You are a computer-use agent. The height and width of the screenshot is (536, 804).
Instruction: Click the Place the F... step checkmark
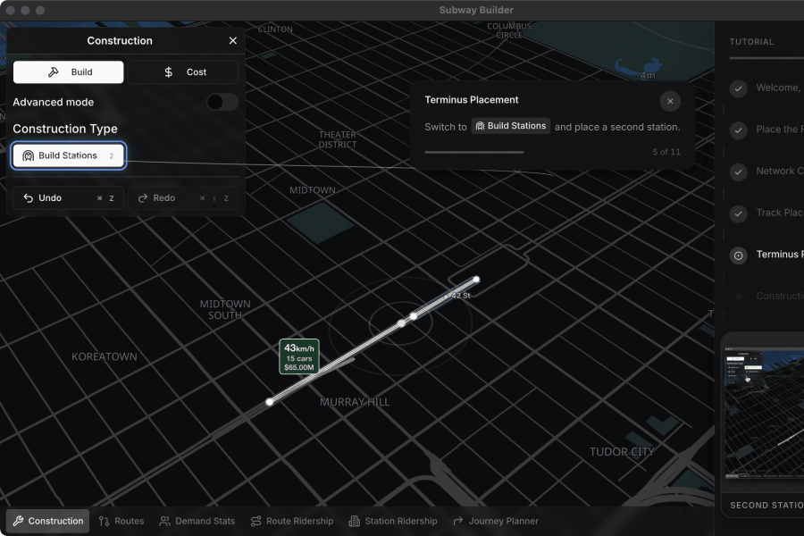pyautogui.click(x=739, y=130)
